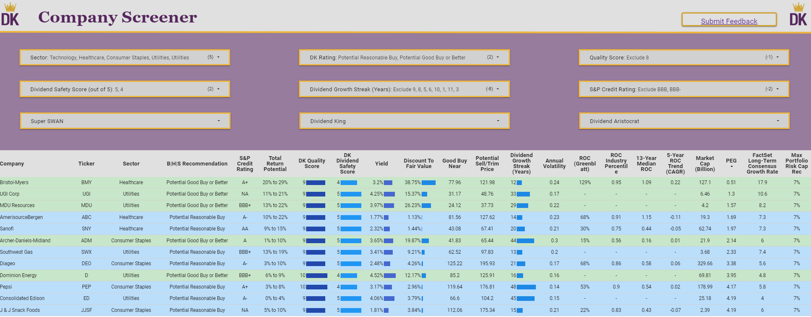Click the JJSF ticker cell

point(86,310)
